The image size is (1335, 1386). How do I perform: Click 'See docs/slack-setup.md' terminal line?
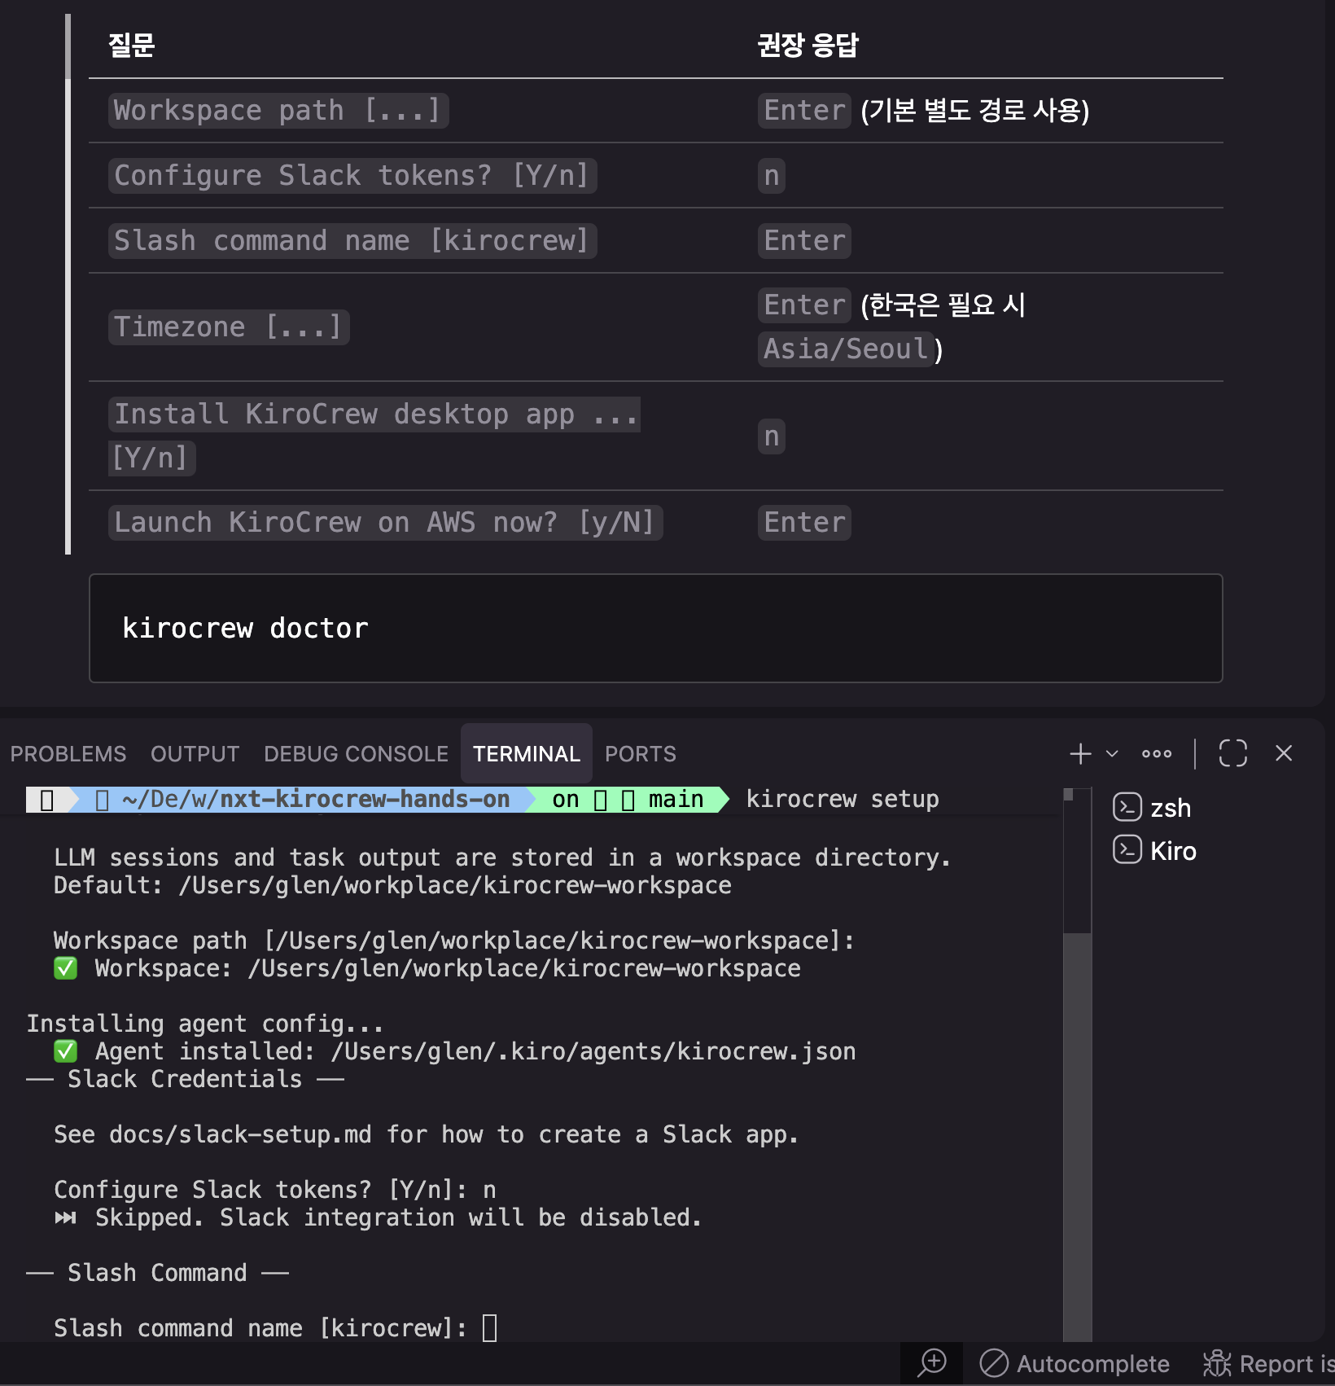click(426, 1134)
